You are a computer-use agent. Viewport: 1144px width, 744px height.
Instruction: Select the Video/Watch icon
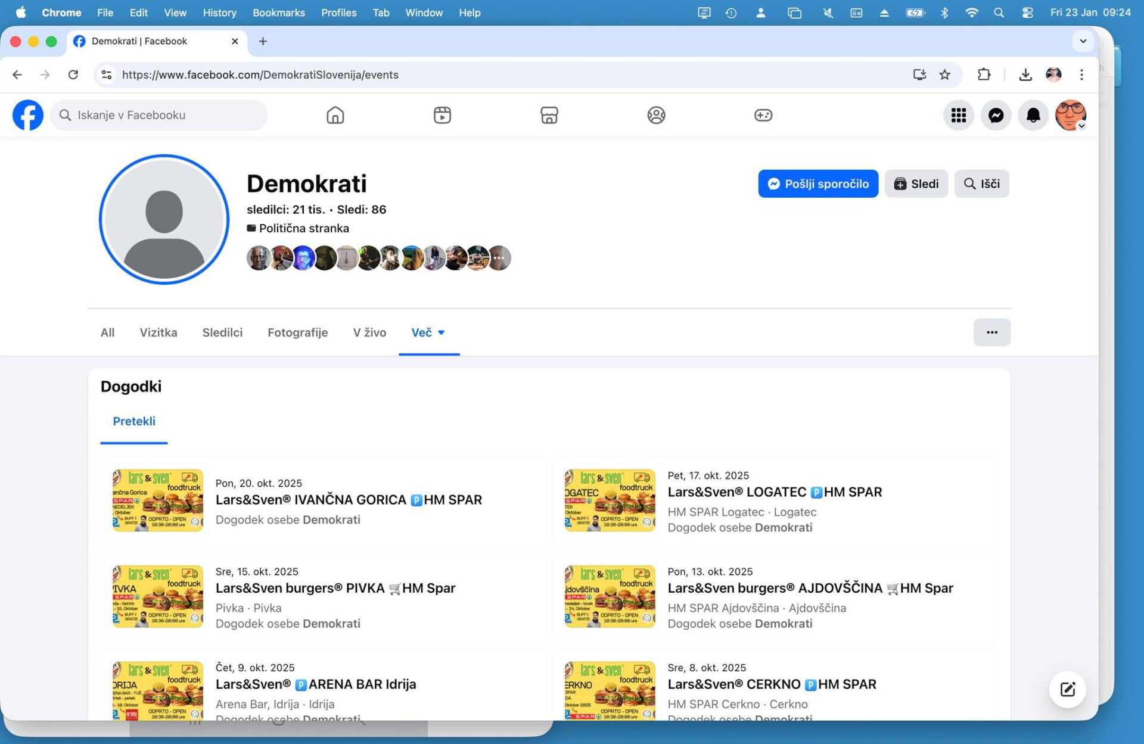442,115
